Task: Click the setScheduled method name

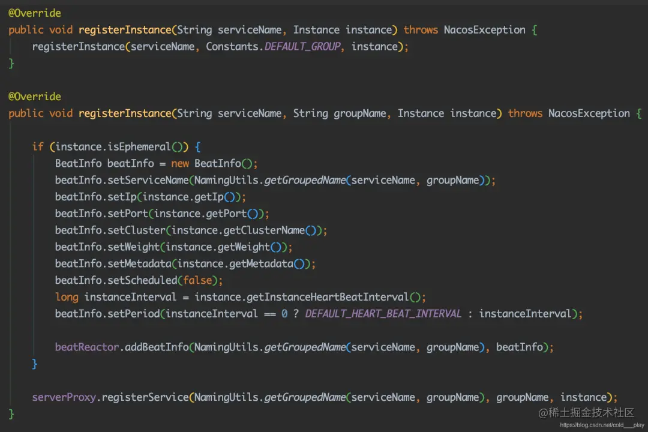Action: [142, 280]
